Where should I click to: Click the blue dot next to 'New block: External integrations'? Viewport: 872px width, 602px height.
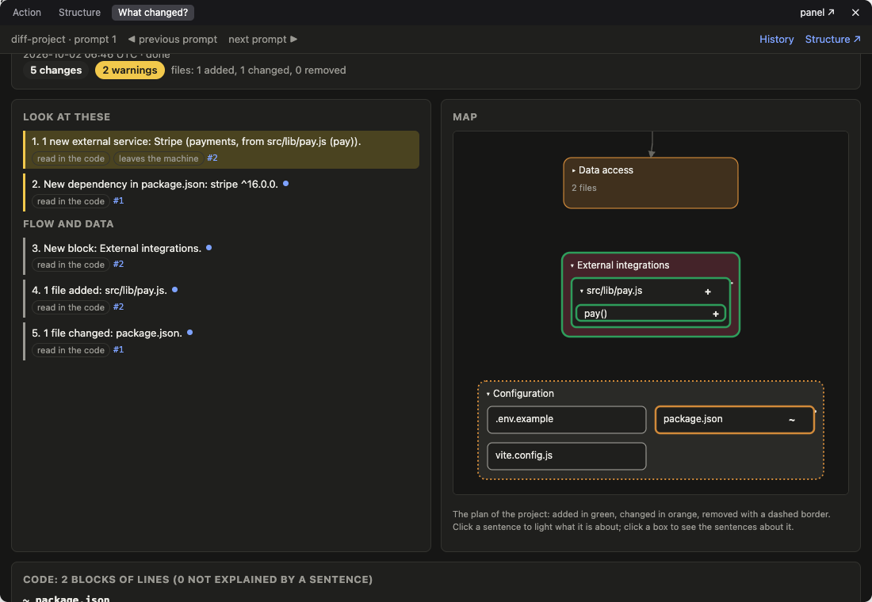(209, 247)
